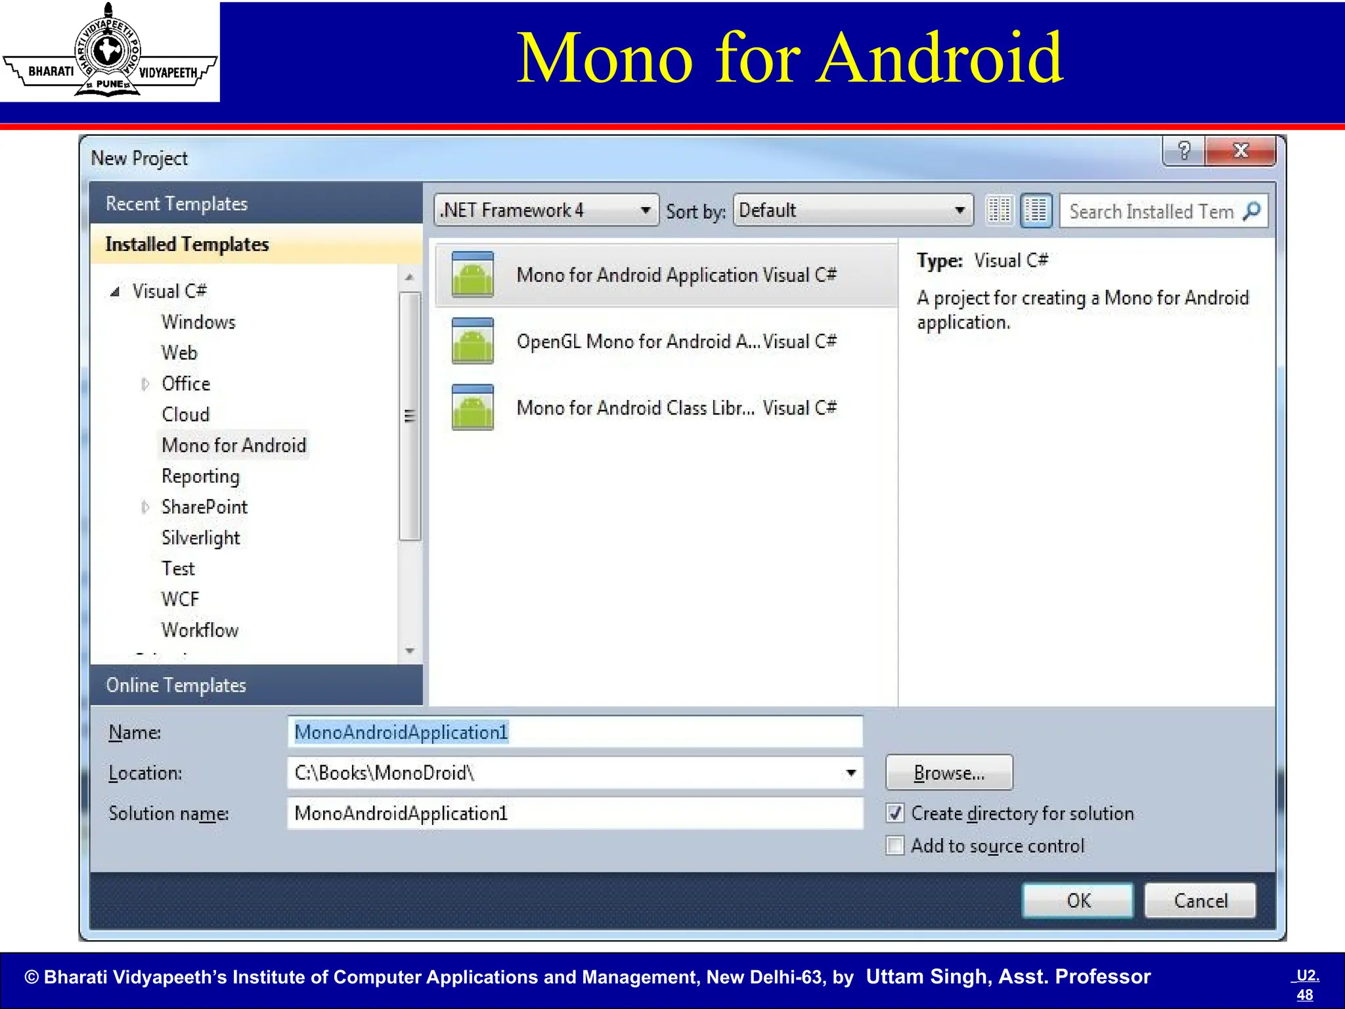
Task: Click the Search Installed Templates field
Action: point(1164,211)
